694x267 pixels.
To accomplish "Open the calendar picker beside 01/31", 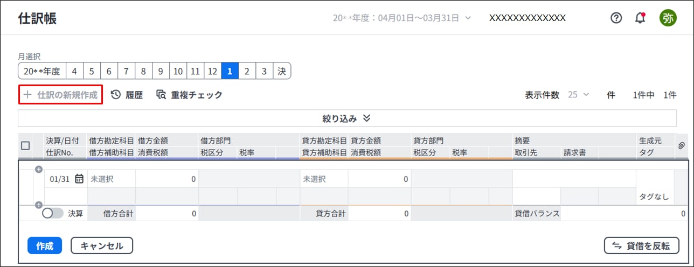I will [x=79, y=179].
